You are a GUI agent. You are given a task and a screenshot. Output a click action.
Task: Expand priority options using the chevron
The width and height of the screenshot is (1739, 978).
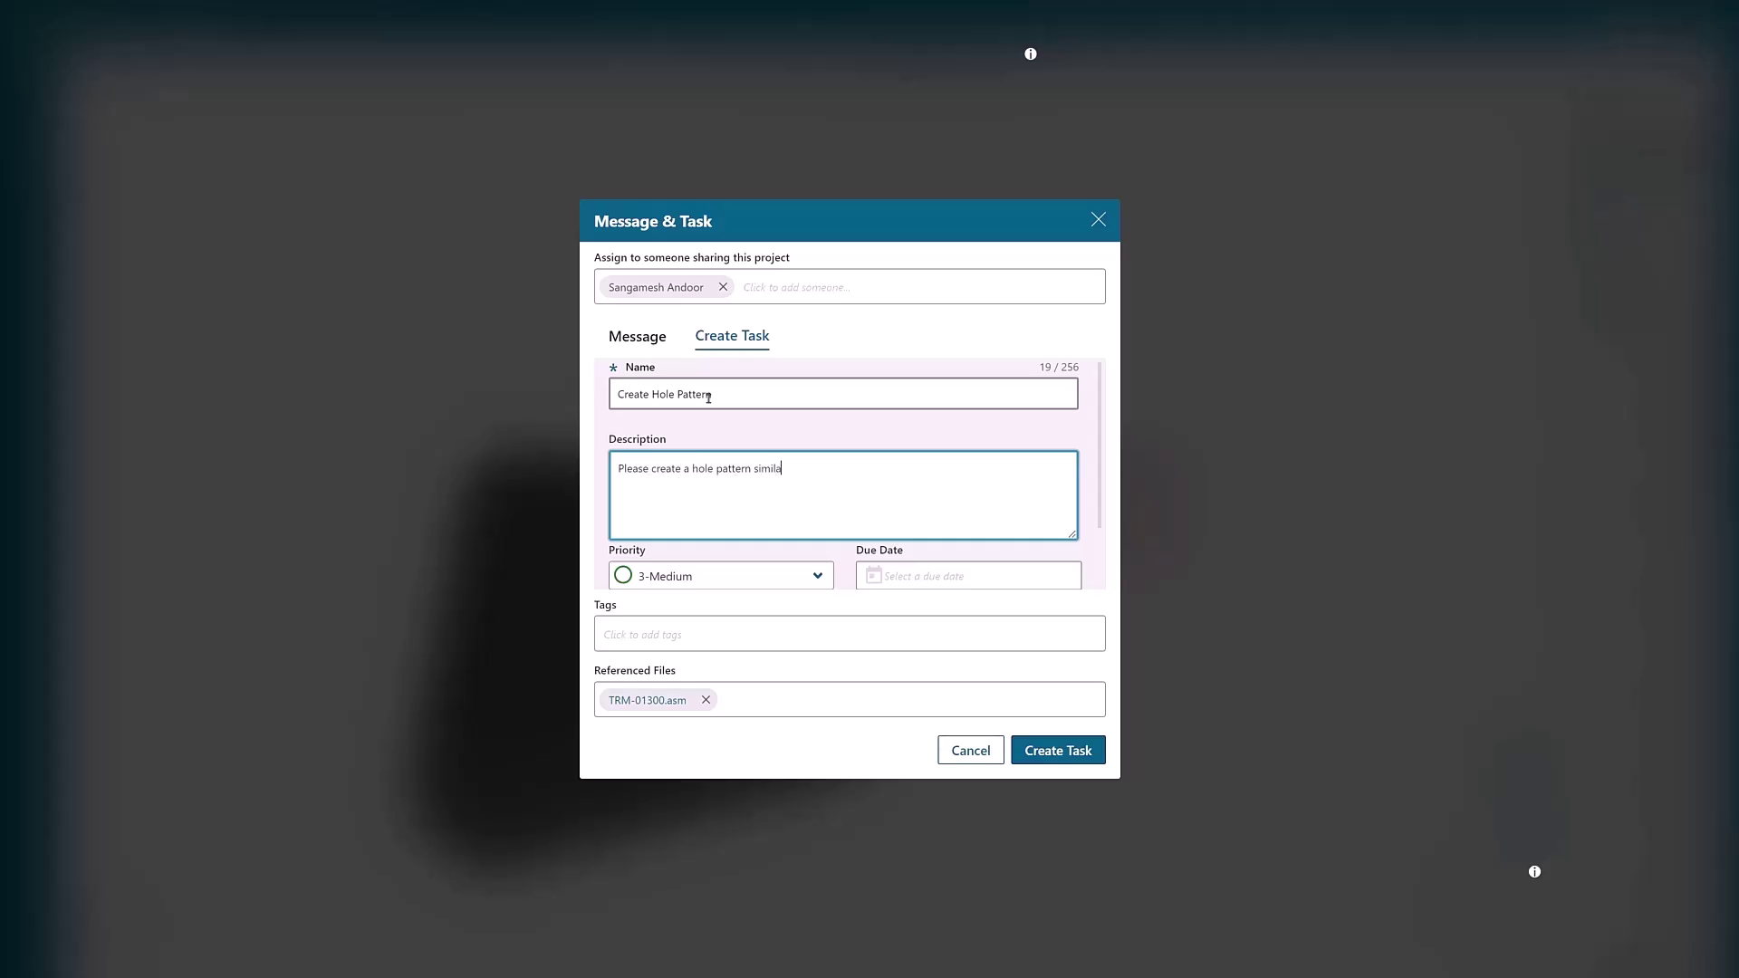[x=818, y=575]
